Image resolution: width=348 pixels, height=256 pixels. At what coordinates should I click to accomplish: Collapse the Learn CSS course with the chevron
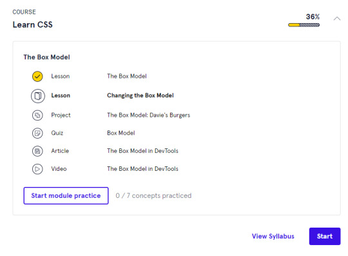point(337,19)
